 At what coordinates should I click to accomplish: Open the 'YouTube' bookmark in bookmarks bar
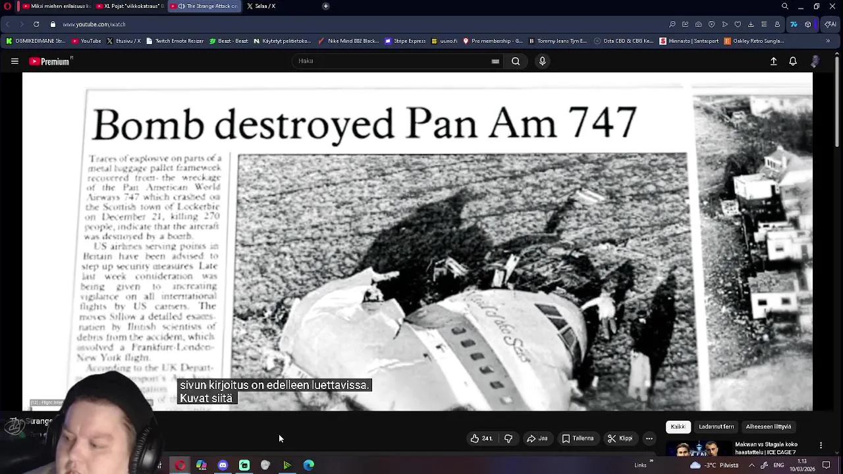click(86, 41)
